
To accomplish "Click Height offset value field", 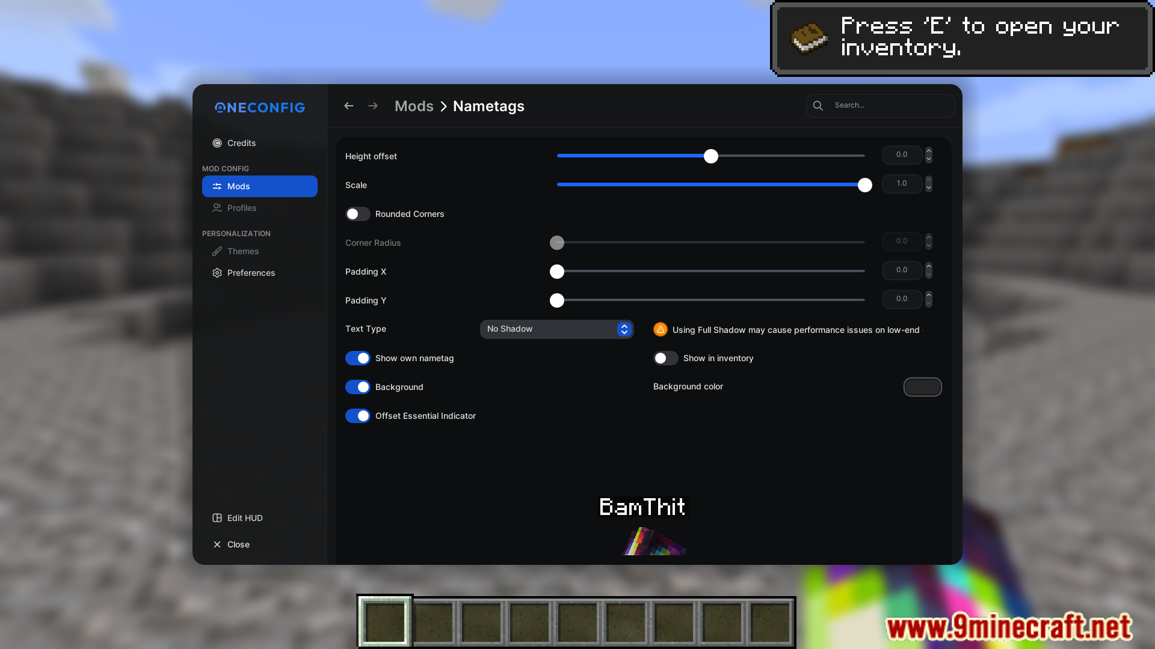I will click(902, 155).
